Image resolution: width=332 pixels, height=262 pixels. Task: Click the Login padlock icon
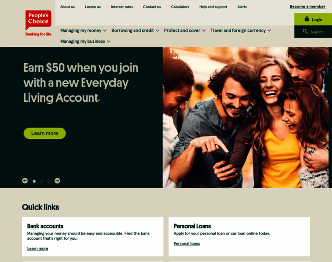[307, 19]
